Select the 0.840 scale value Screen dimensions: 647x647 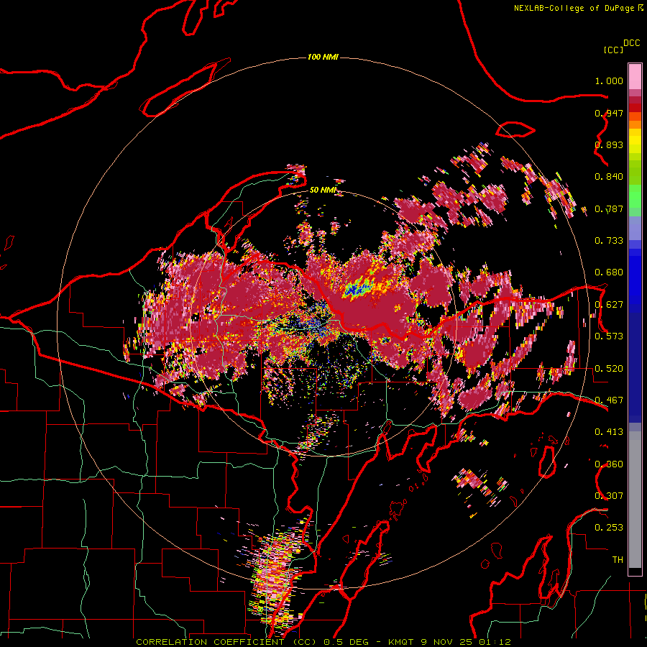tap(609, 177)
